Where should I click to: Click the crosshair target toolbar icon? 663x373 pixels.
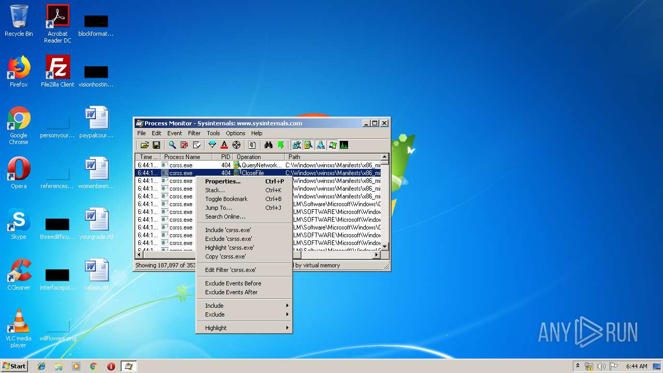click(236, 145)
